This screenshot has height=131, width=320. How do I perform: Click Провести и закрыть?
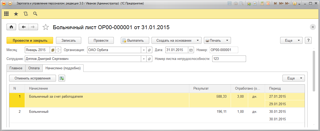30,40
